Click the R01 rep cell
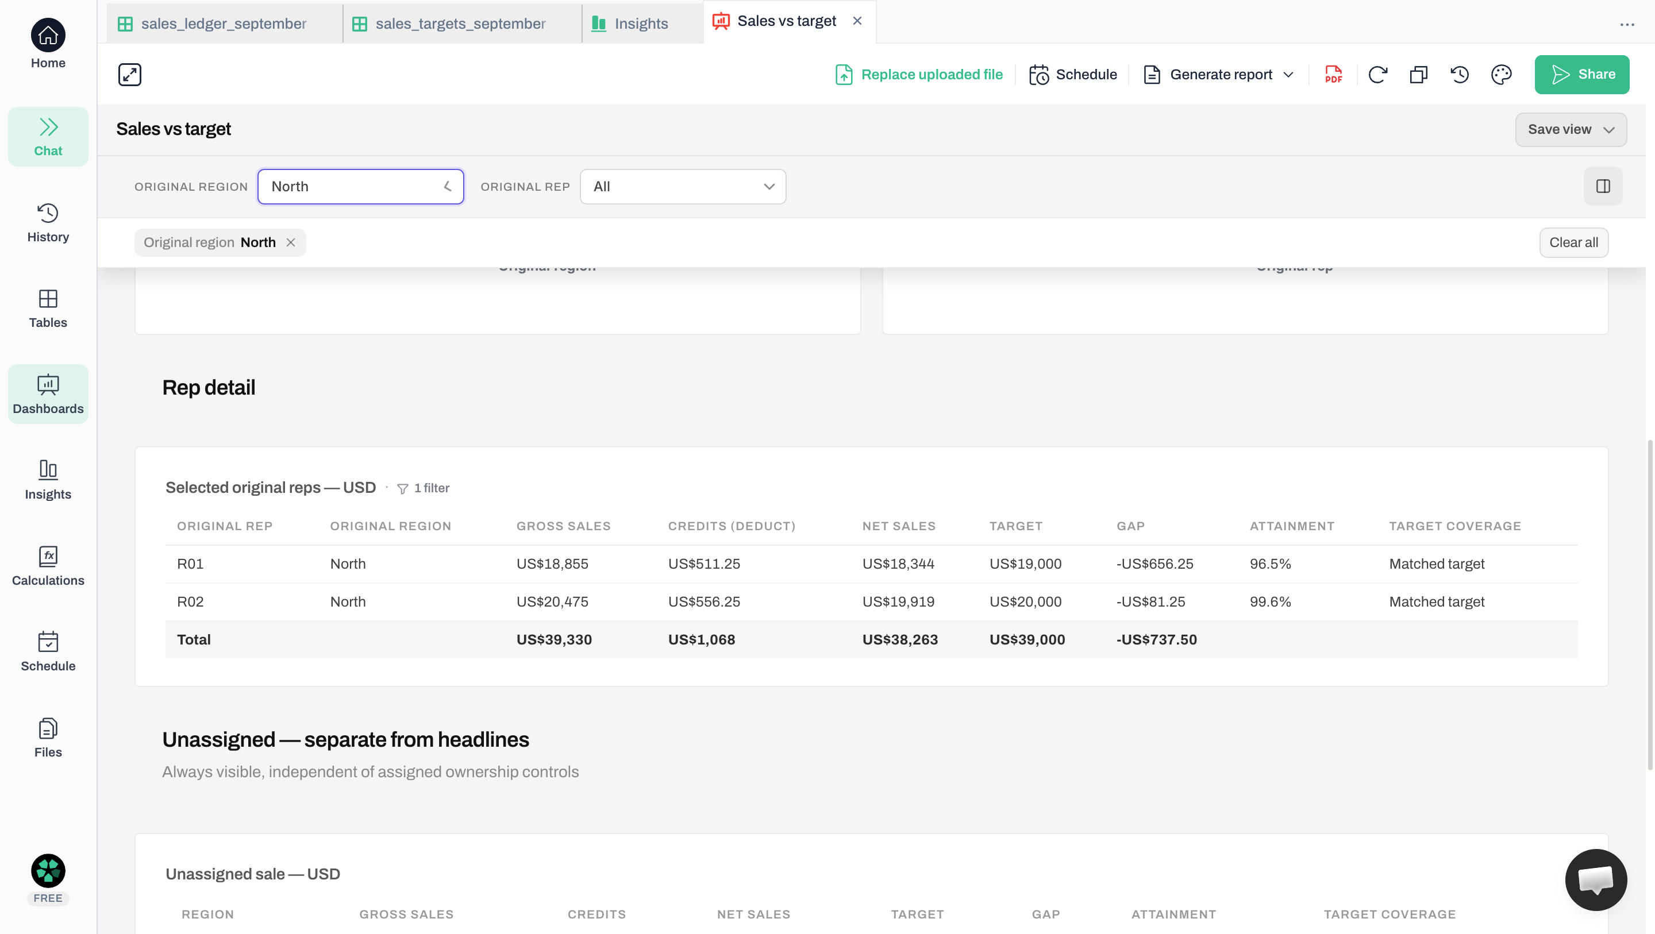This screenshot has width=1655, height=934. coord(190,564)
